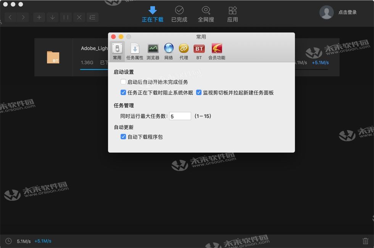The width and height of the screenshot is (374, 248).
Task: Click the user avatar icon
Action: (327, 12)
